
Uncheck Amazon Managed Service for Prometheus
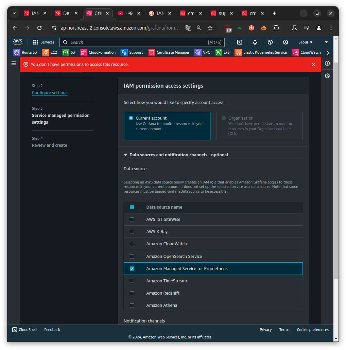[132, 268]
